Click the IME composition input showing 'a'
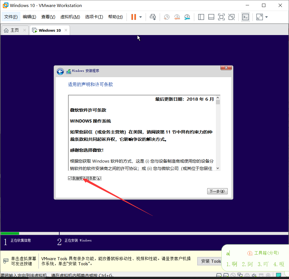The width and height of the screenshot is (289, 279). [x=228, y=253]
